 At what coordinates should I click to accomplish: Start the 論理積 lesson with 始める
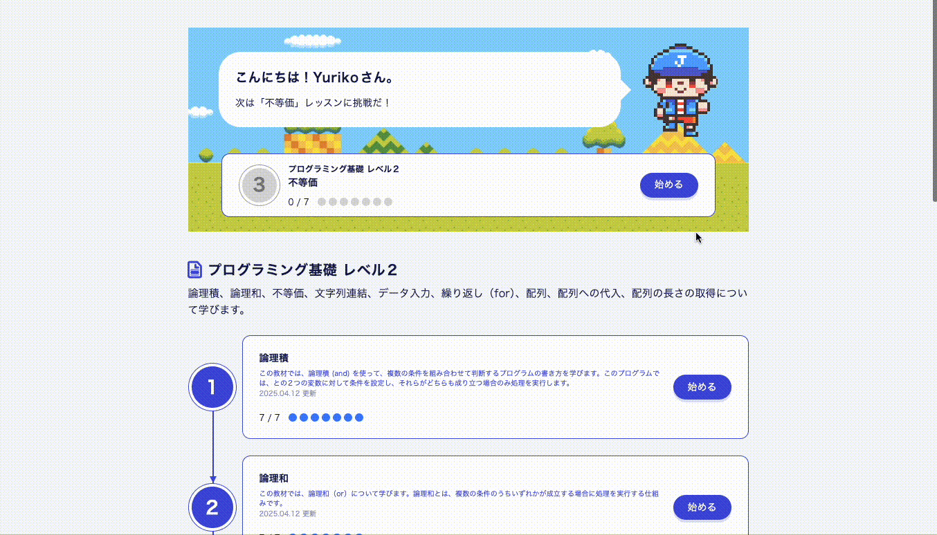(x=702, y=387)
